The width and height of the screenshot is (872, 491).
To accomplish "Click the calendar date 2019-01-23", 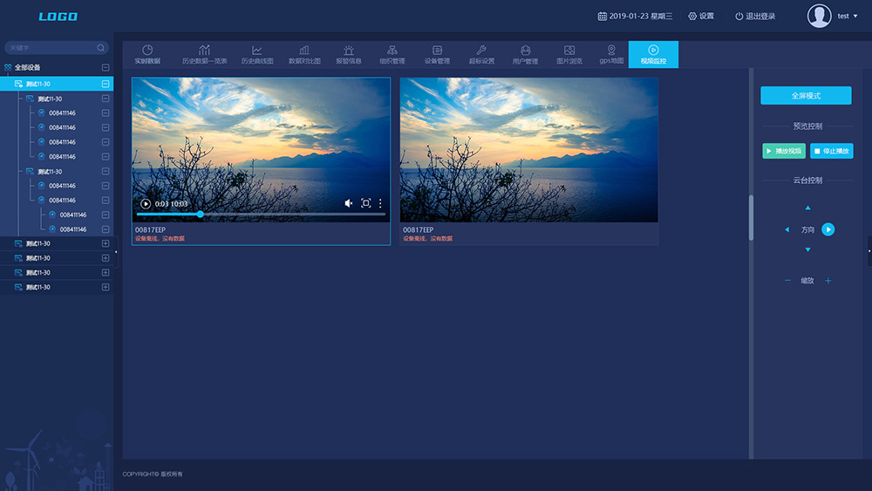I will [635, 16].
